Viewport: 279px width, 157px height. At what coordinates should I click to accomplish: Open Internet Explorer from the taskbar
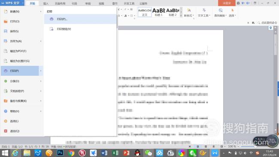(x=15, y=153)
